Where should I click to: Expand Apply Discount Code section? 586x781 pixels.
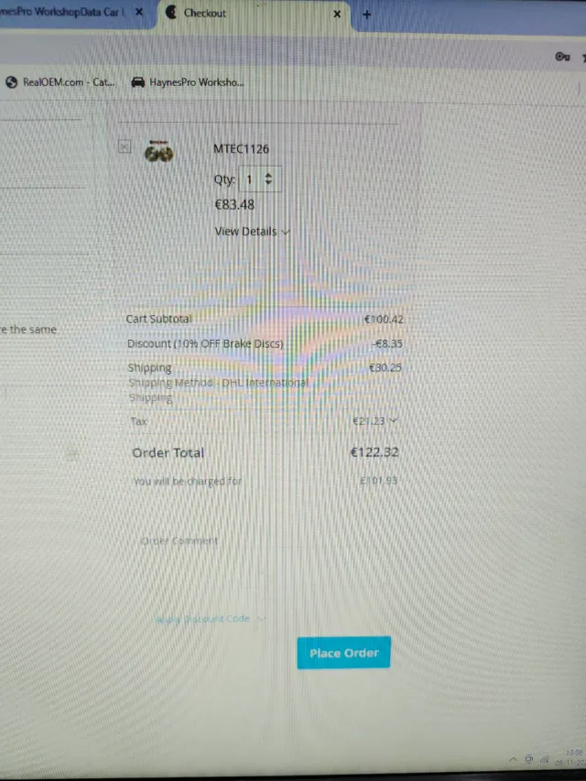[x=211, y=619]
